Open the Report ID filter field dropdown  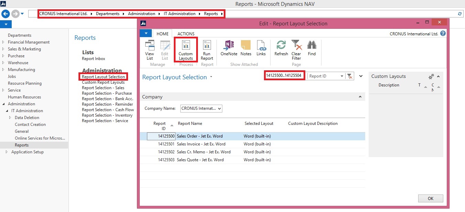[342, 76]
